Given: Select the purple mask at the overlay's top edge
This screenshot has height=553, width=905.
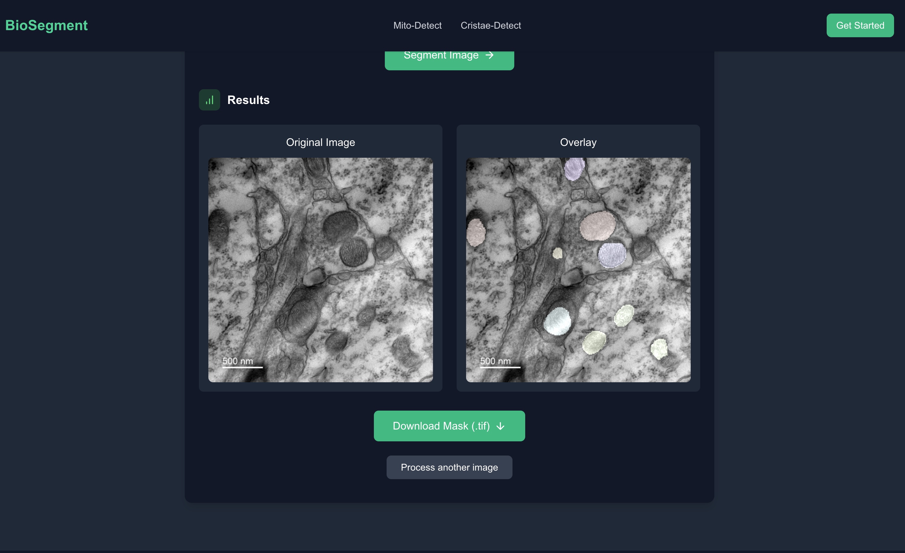Looking at the screenshot, I should pyautogui.click(x=574, y=169).
